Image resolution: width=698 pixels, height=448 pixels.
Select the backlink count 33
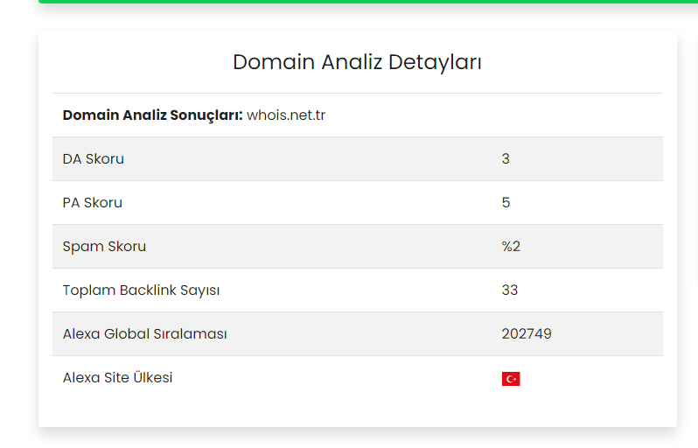pos(510,290)
